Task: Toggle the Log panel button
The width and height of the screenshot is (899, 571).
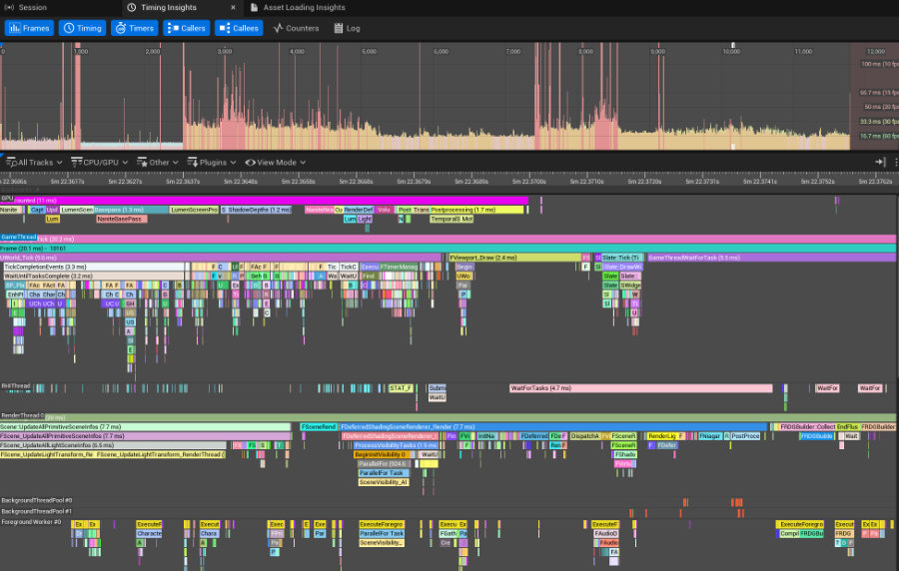Action: [347, 28]
